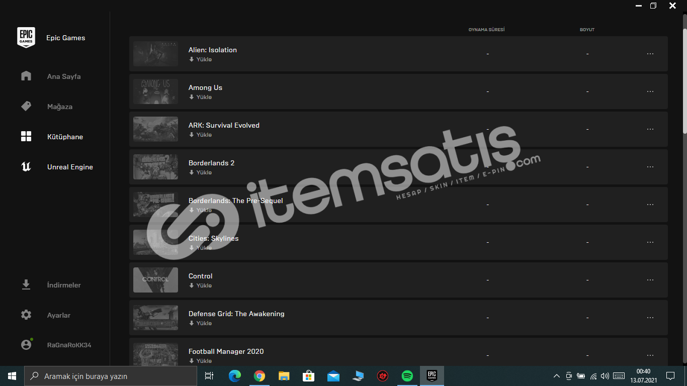Click Yükle under Borderlands 2
Viewport: 687px width, 386px height.
click(200, 172)
